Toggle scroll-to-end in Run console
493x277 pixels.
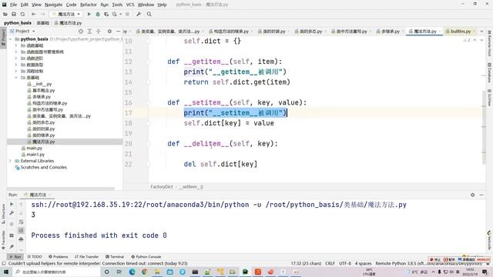click(21, 231)
